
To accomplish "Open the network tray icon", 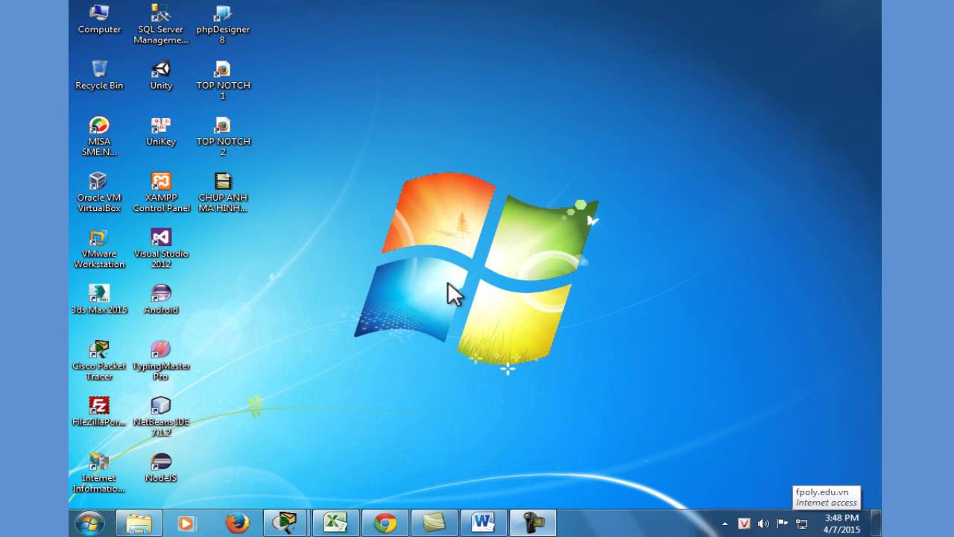I will pos(802,524).
